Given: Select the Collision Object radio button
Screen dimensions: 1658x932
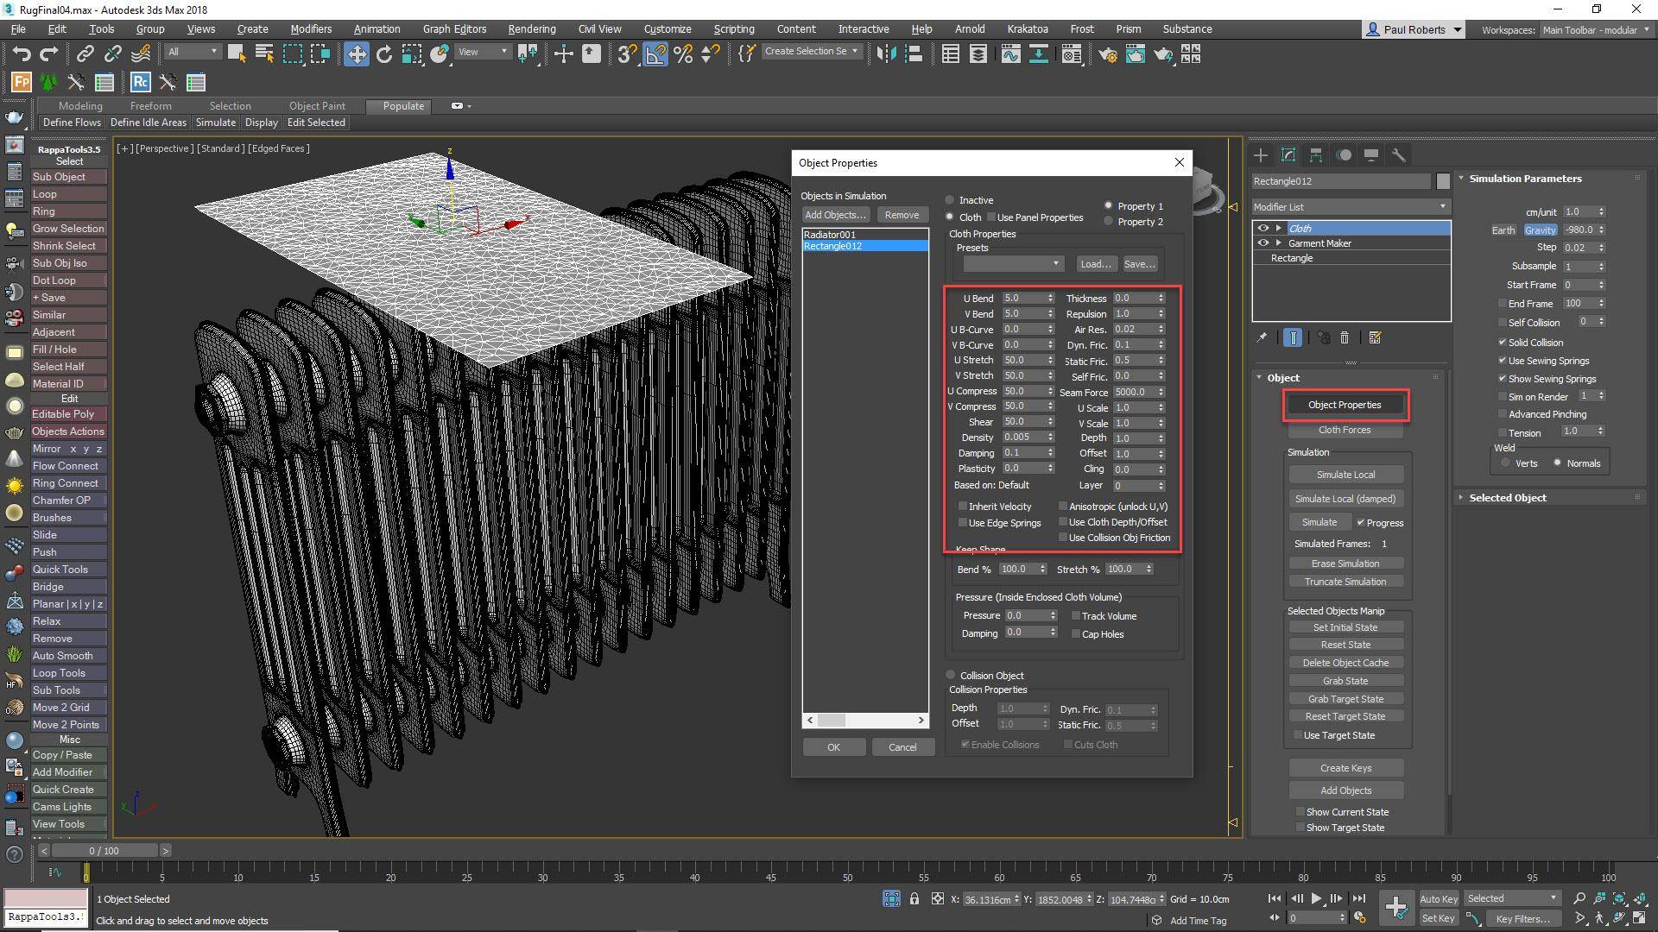Looking at the screenshot, I should [x=951, y=676].
